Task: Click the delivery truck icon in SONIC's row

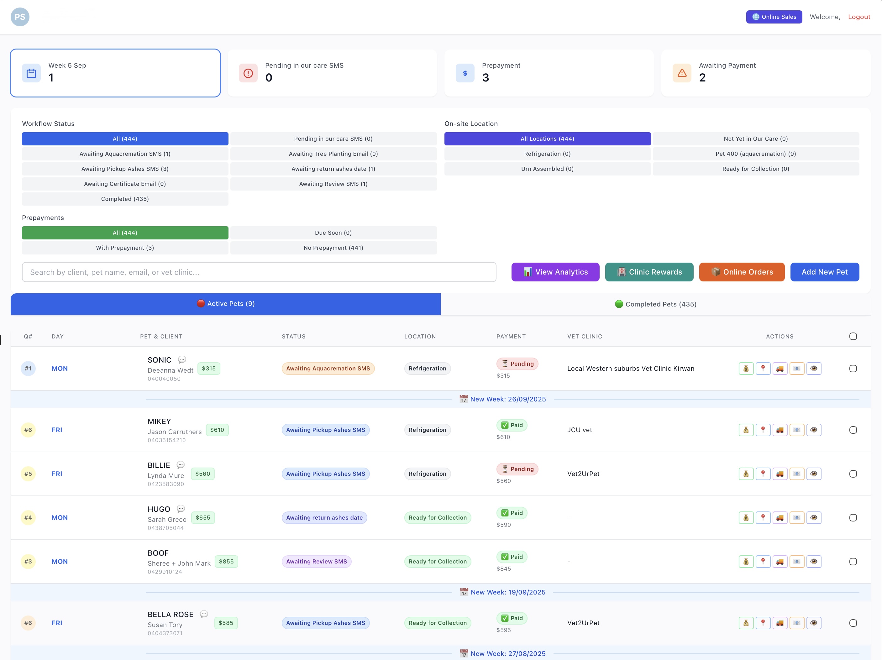Action: [x=780, y=369]
